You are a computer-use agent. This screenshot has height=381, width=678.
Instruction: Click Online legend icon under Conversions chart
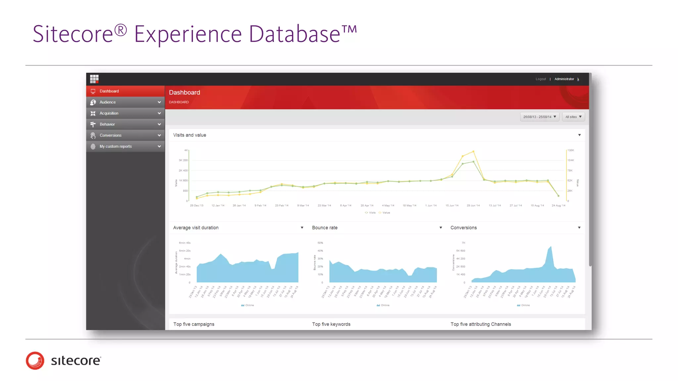pos(518,305)
